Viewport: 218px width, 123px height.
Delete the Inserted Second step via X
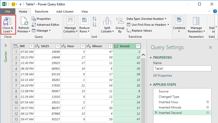156,113
